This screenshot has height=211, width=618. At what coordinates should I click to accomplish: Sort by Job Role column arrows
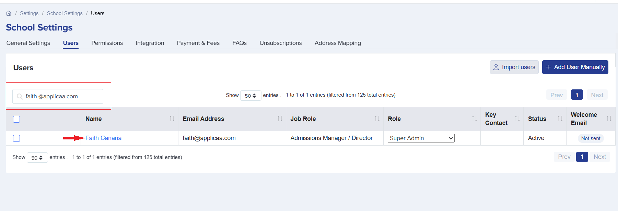click(x=377, y=119)
